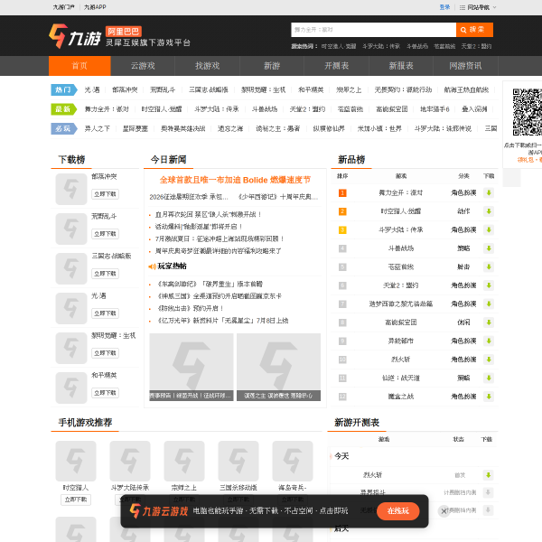Click download arrow for 烈火斩 in 新游开测表

pos(489,475)
